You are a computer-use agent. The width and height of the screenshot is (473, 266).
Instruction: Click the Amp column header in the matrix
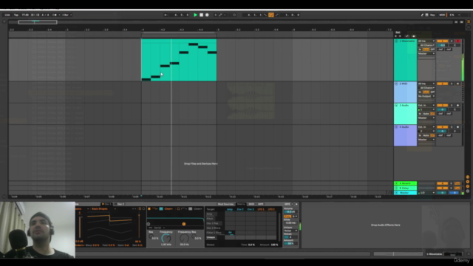pyautogui.click(x=230, y=209)
